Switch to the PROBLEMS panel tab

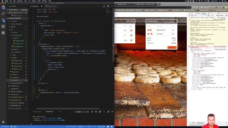(x=37, y=112)
